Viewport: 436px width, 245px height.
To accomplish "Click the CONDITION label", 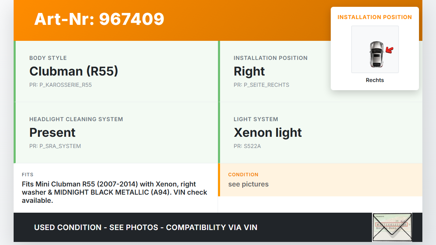I will [x=243, y=175].
